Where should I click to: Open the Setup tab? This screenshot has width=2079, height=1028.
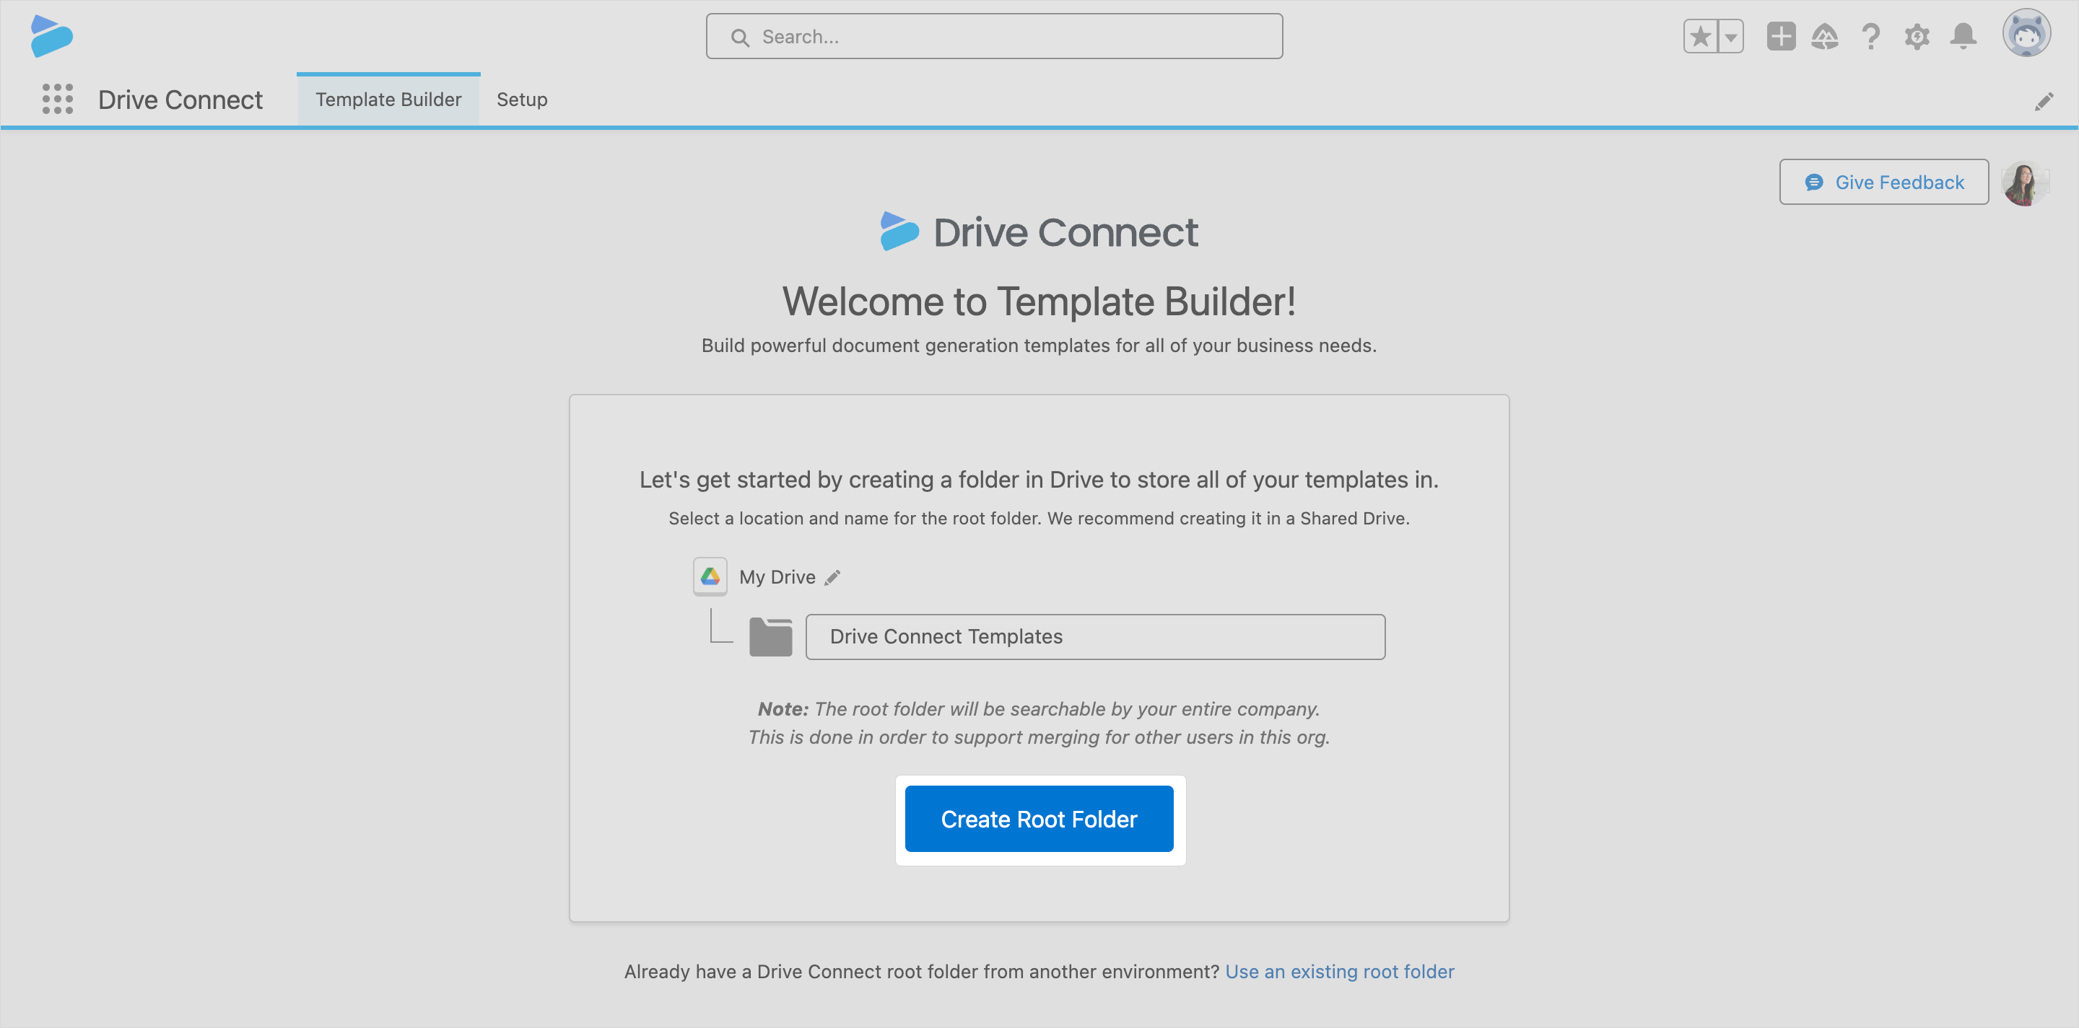(x=521, y=99)
